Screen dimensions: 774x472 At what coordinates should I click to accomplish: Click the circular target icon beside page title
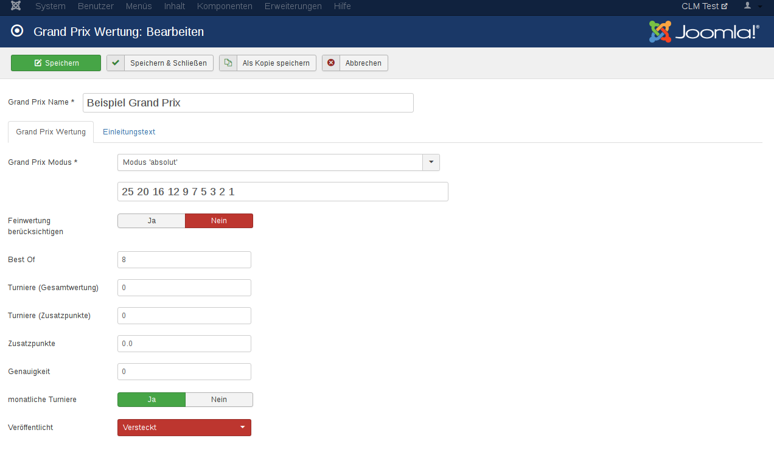(x=17, y=31)
